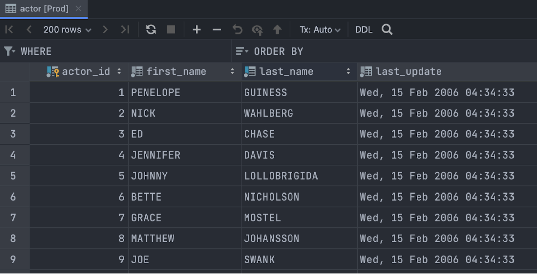Reload the table data

tap(151, 30)
